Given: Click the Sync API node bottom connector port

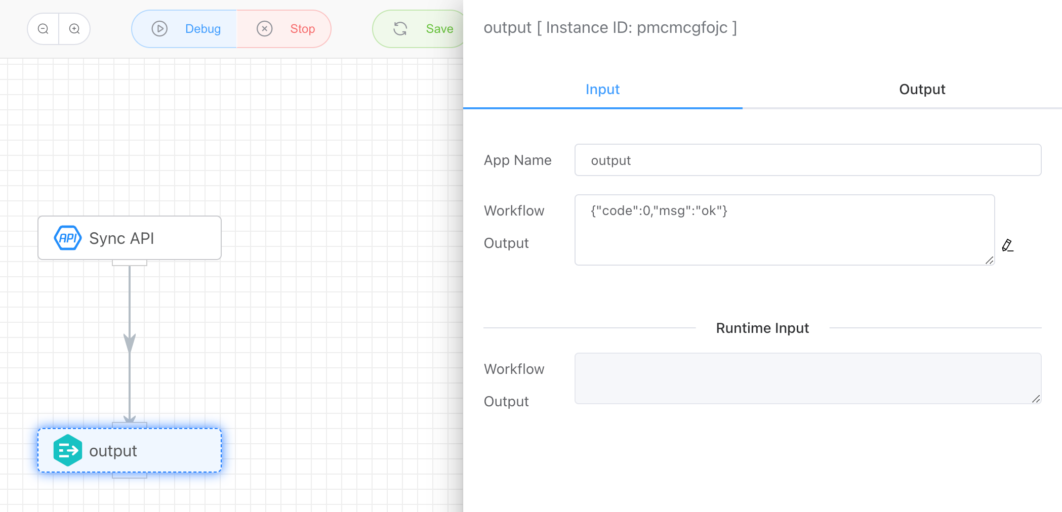Looking at the screenshot, I should pos(130,263).
